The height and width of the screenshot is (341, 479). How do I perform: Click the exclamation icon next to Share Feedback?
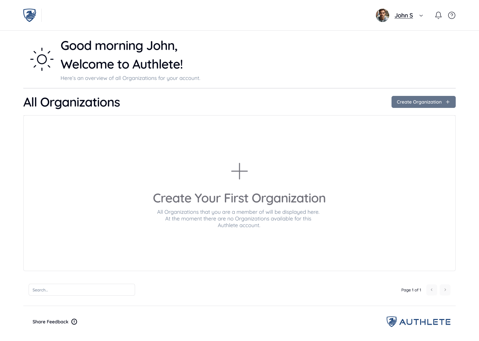click(74, 322)
